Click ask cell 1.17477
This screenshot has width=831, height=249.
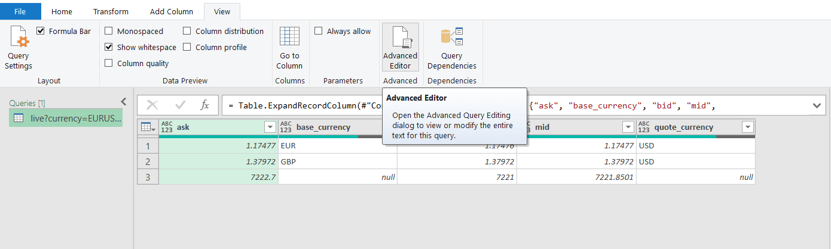click(218, 145)
